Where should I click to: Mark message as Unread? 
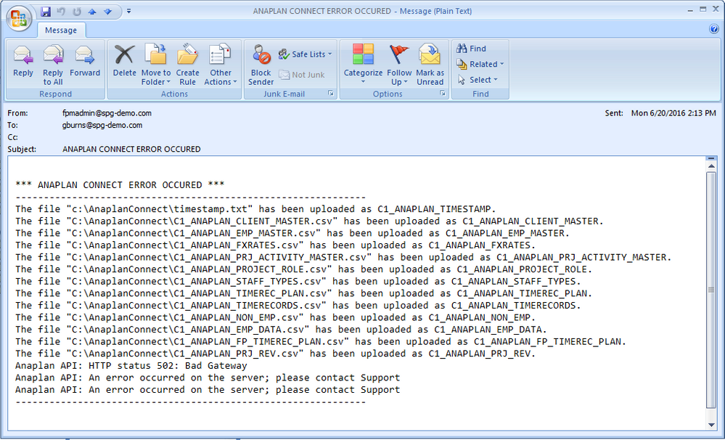point(430,65)
